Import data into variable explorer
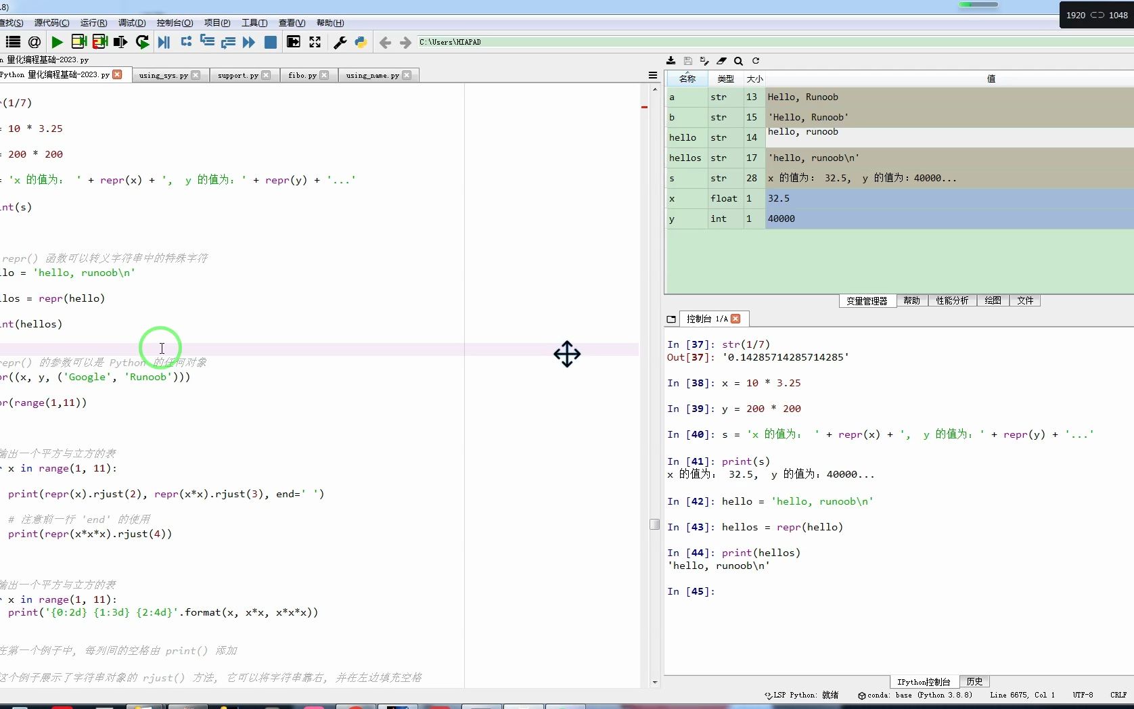Image resolution: width=1134 pixels, height=709 pixels. pos(671,61)
